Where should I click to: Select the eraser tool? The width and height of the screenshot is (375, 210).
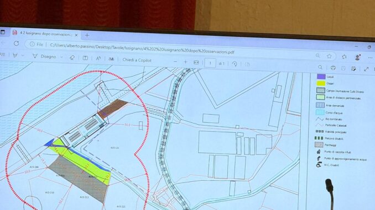(72, 58)
